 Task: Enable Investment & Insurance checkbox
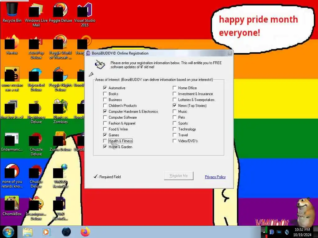175,94
